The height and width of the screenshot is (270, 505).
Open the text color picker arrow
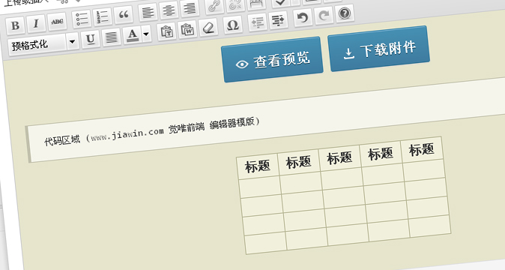(x=146, y=34)
